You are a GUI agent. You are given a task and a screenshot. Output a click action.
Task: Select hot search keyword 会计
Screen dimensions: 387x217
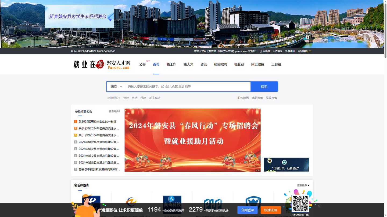(126, 98)
